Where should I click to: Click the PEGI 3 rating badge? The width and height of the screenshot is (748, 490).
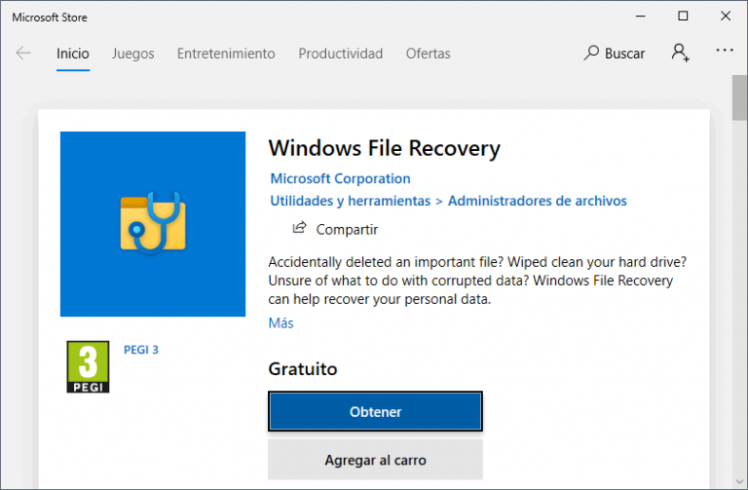coord(88,367)
